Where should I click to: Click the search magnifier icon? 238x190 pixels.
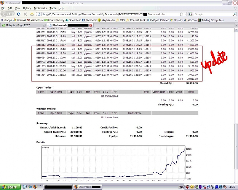[x=235, y=14]
